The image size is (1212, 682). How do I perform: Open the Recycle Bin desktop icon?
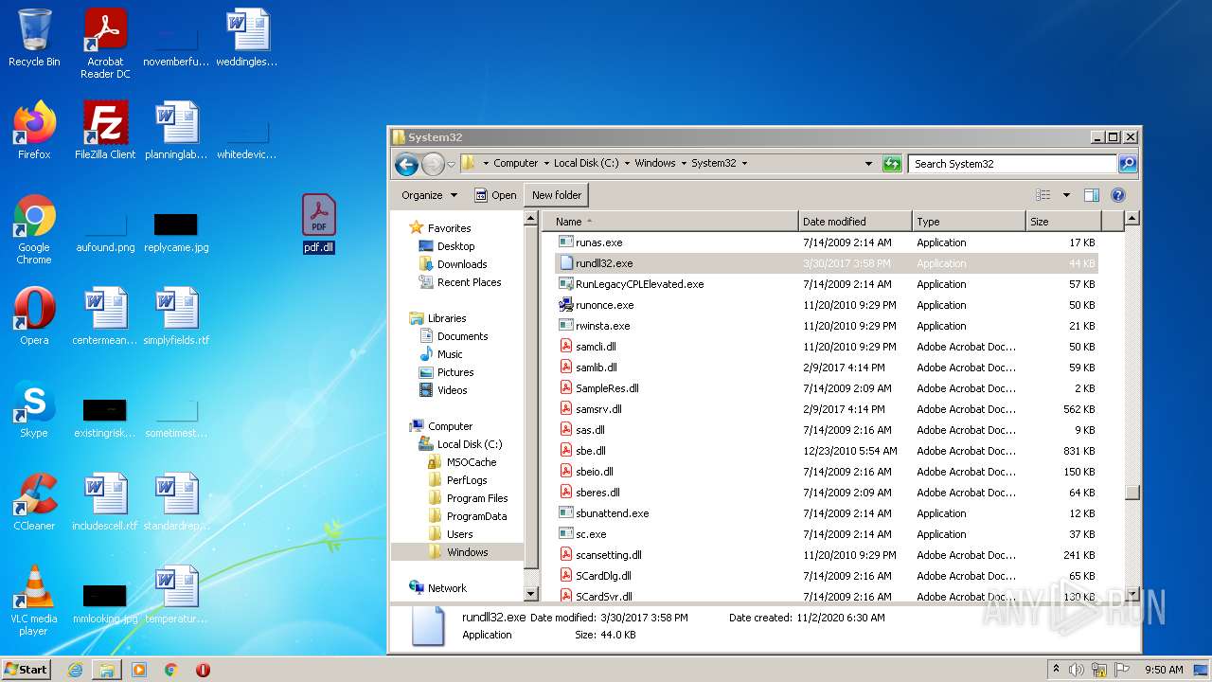[34, 38]
